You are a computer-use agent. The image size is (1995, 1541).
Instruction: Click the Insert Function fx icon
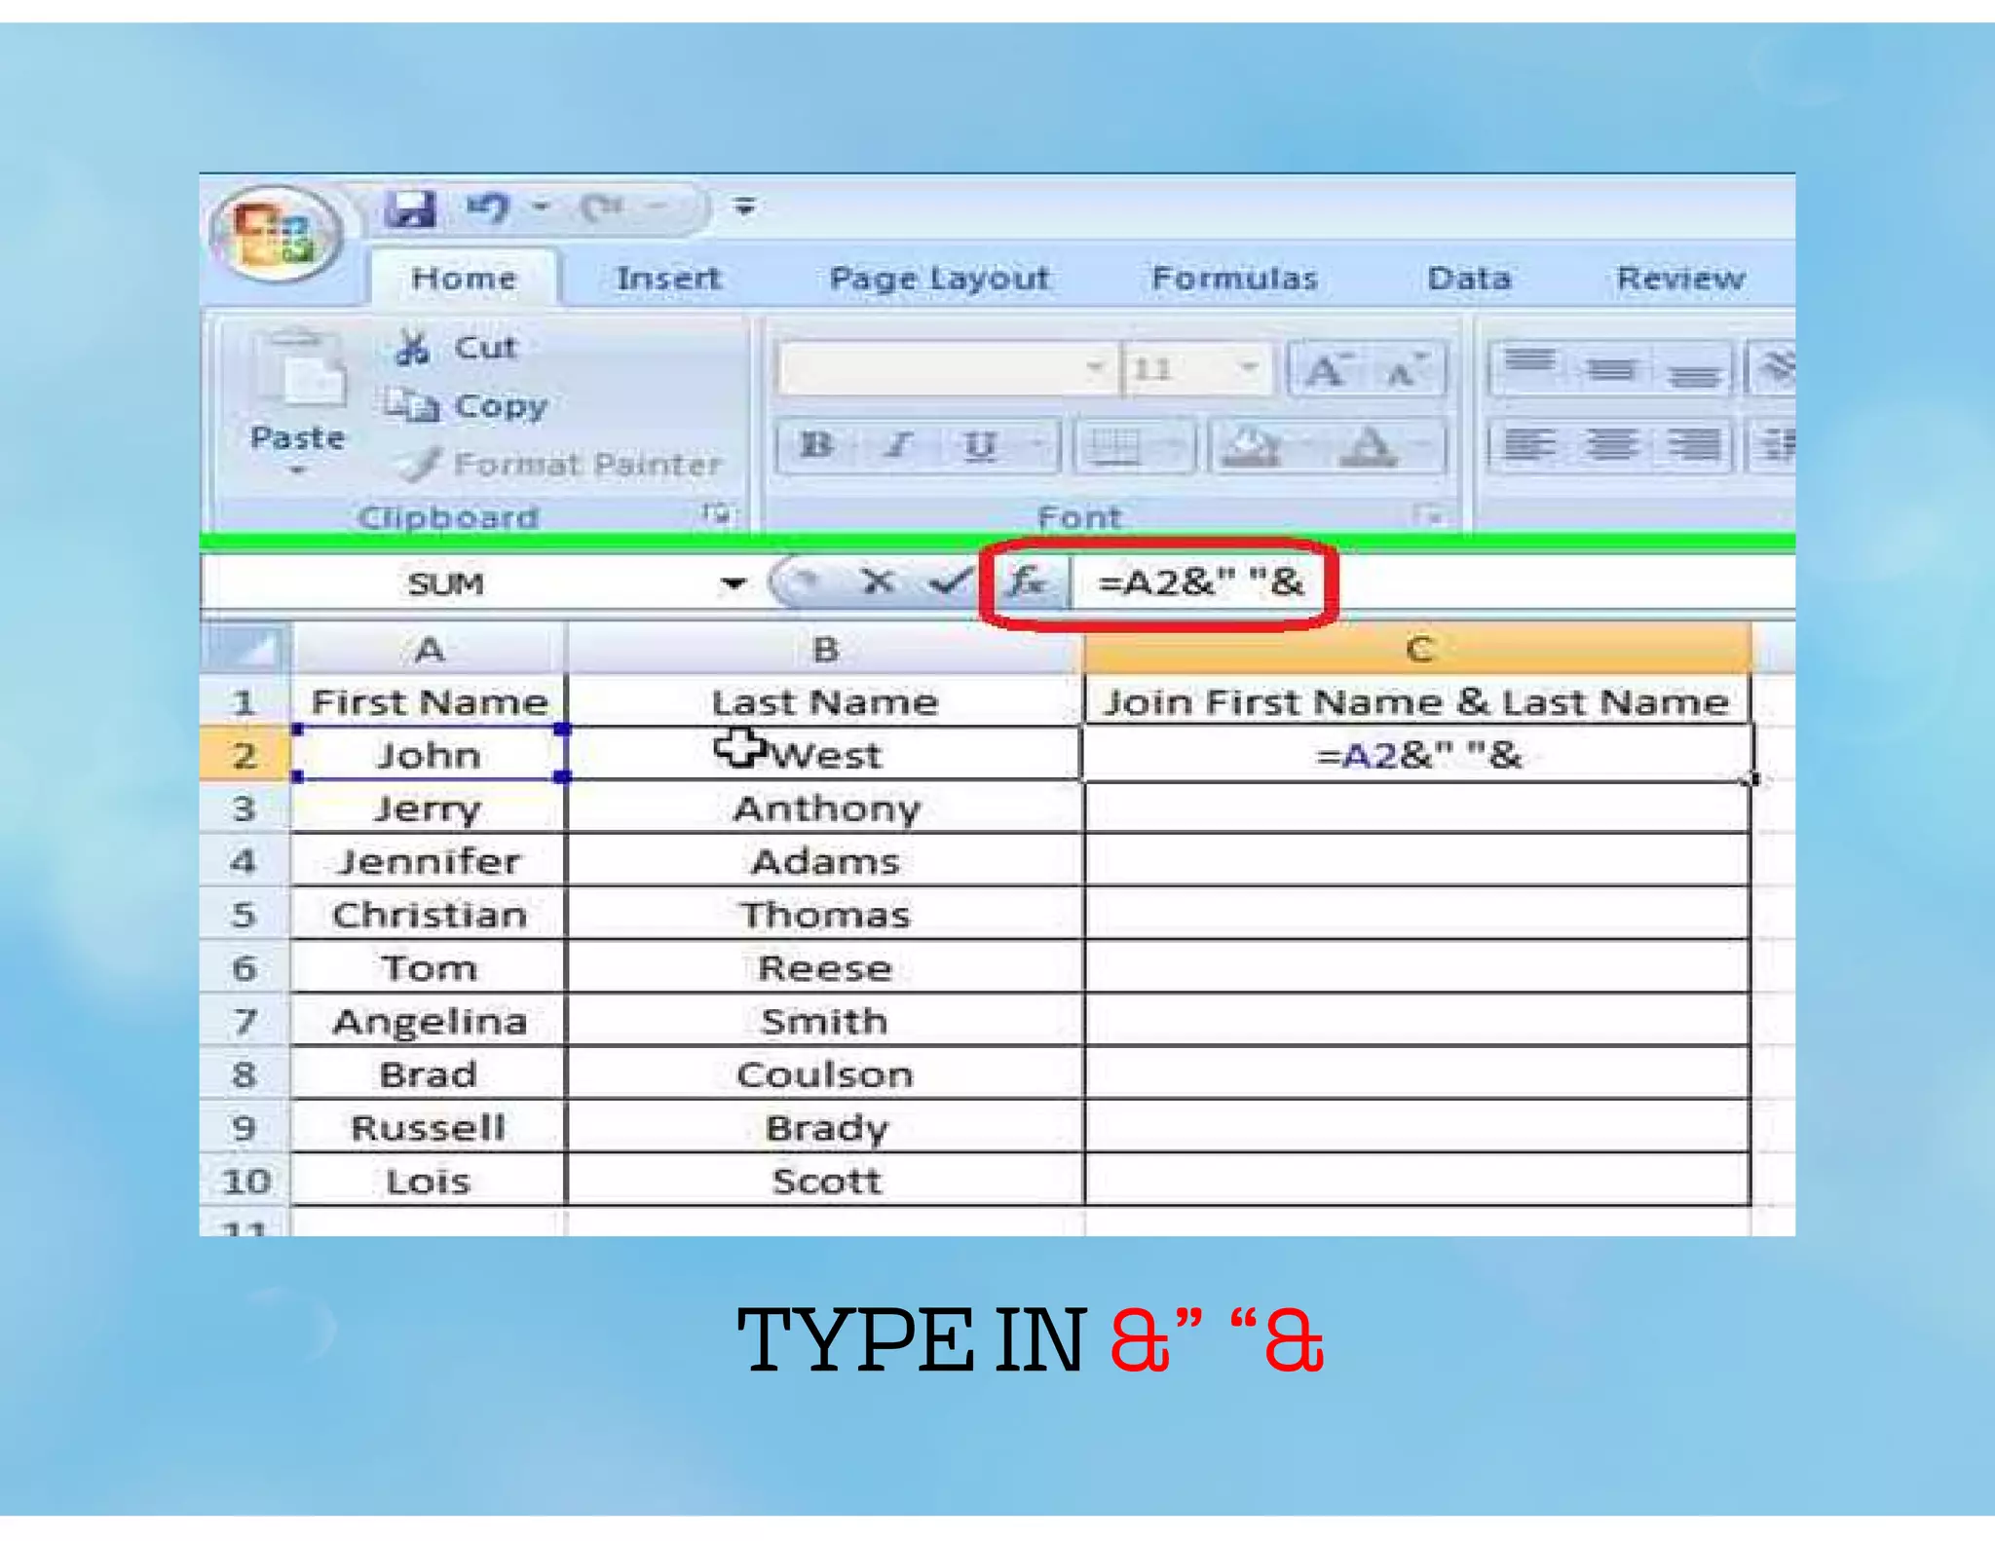[x=1027, y=583]
